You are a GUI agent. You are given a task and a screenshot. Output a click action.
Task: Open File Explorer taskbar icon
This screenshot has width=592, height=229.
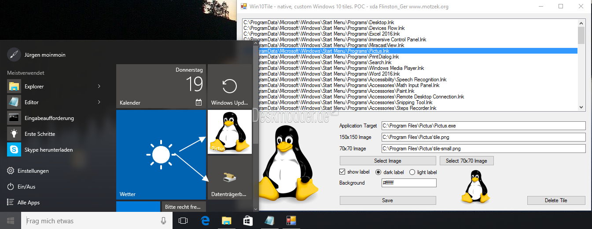[226, 221]
